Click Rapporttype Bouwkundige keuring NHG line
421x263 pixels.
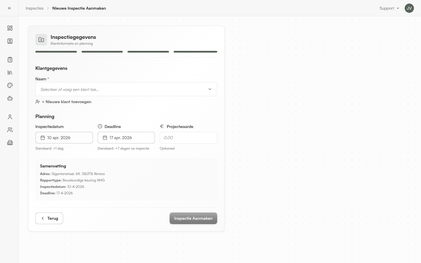72,180
